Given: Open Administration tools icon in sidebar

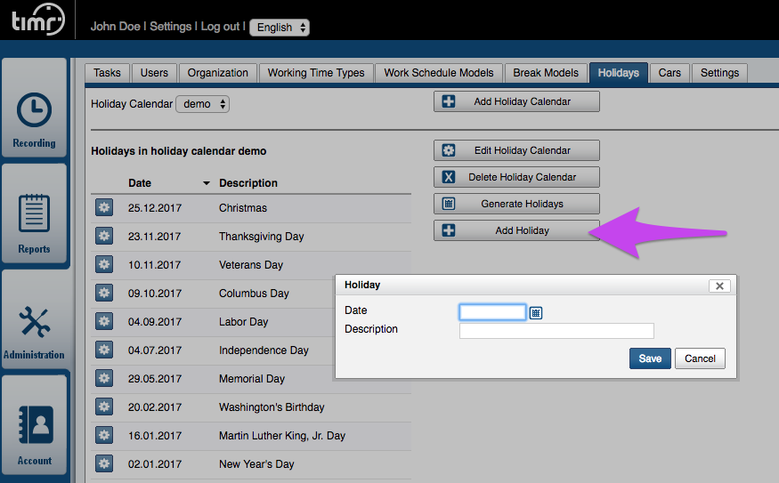Looking at the screenshot, I should coord(35,322).
